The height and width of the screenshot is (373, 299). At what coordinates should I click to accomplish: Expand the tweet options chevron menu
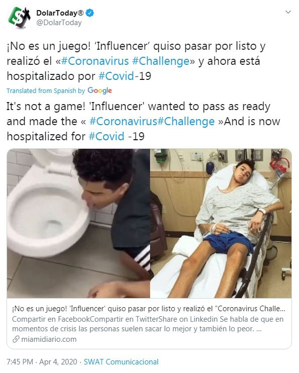[x=288, y=12]
